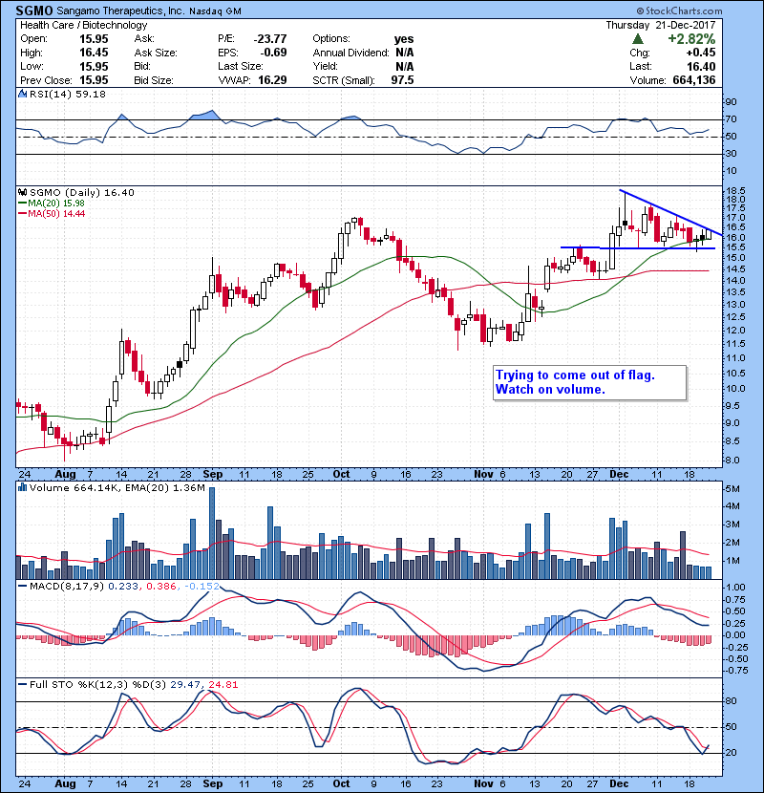
Task: Click the green up-triangle beside +2.82%
Action: pos(638,39)
